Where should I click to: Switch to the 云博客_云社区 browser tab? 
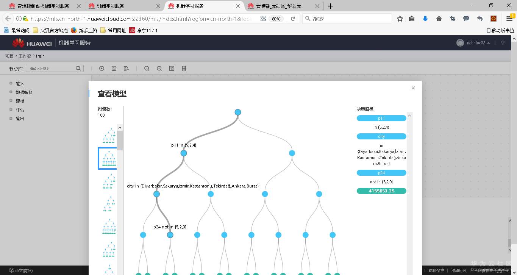(x=283, y=6)
